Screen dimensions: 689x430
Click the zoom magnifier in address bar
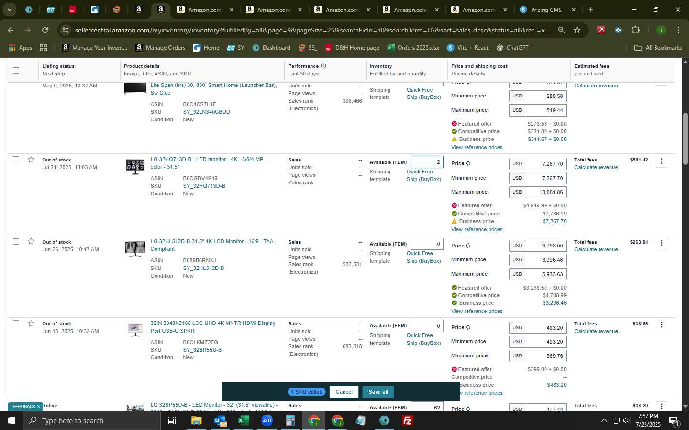pos(561,30)
